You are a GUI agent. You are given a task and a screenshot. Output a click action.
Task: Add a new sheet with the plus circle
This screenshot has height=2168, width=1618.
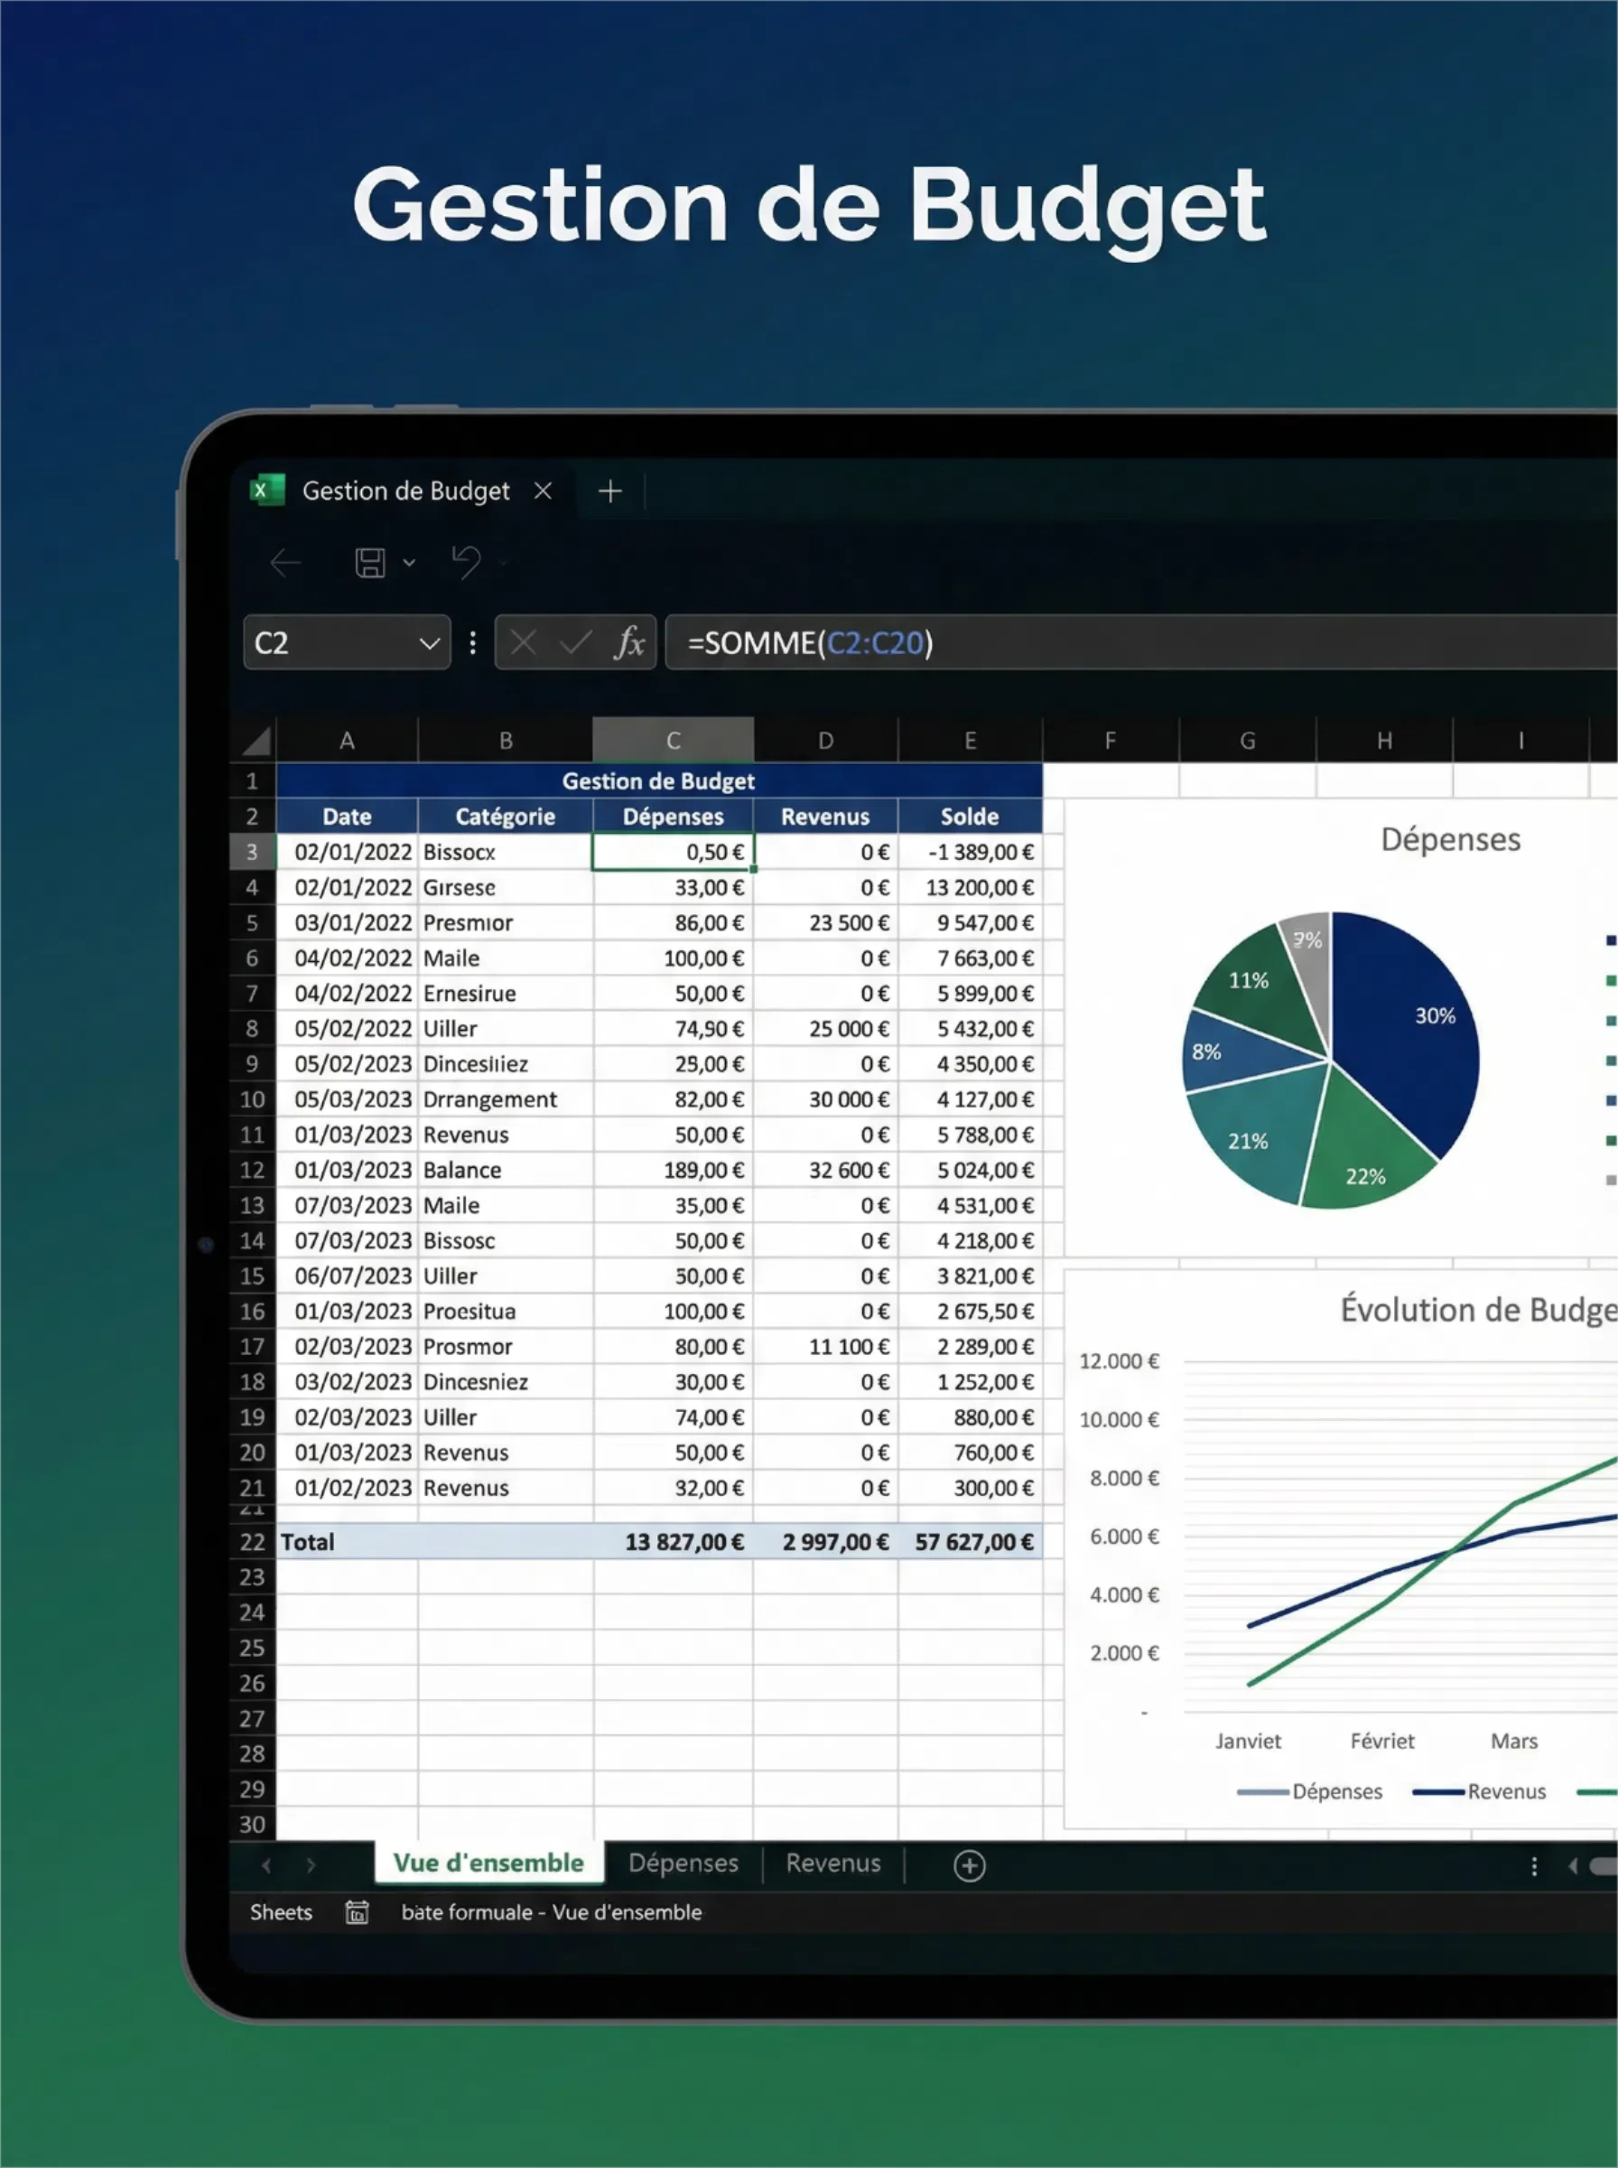(x=969, y=1865)
